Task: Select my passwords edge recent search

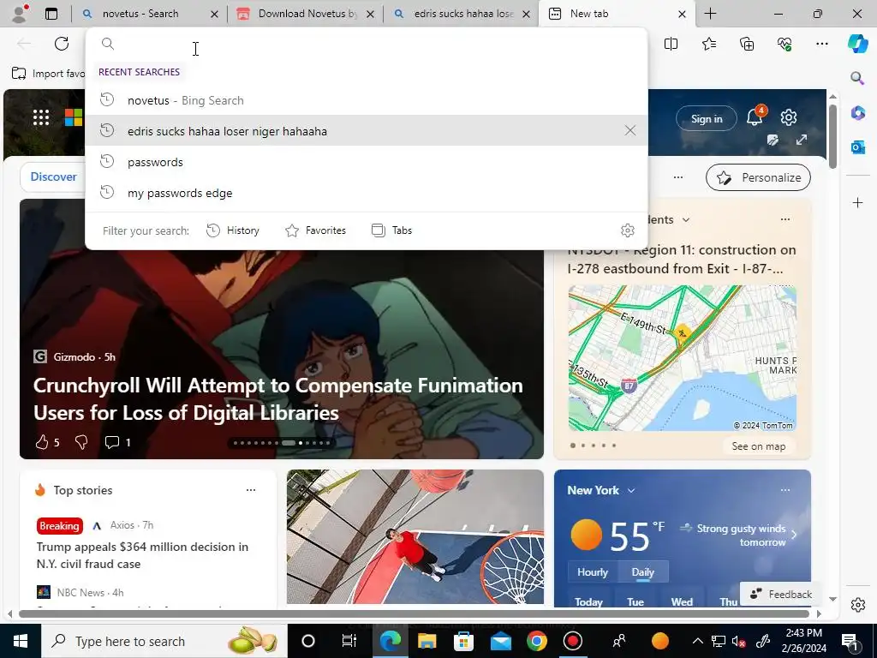Action: tap(367, 193)
